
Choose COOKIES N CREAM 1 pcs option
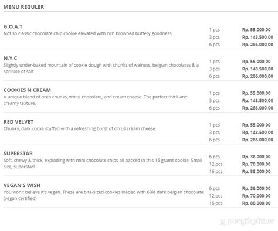(214, 93)
